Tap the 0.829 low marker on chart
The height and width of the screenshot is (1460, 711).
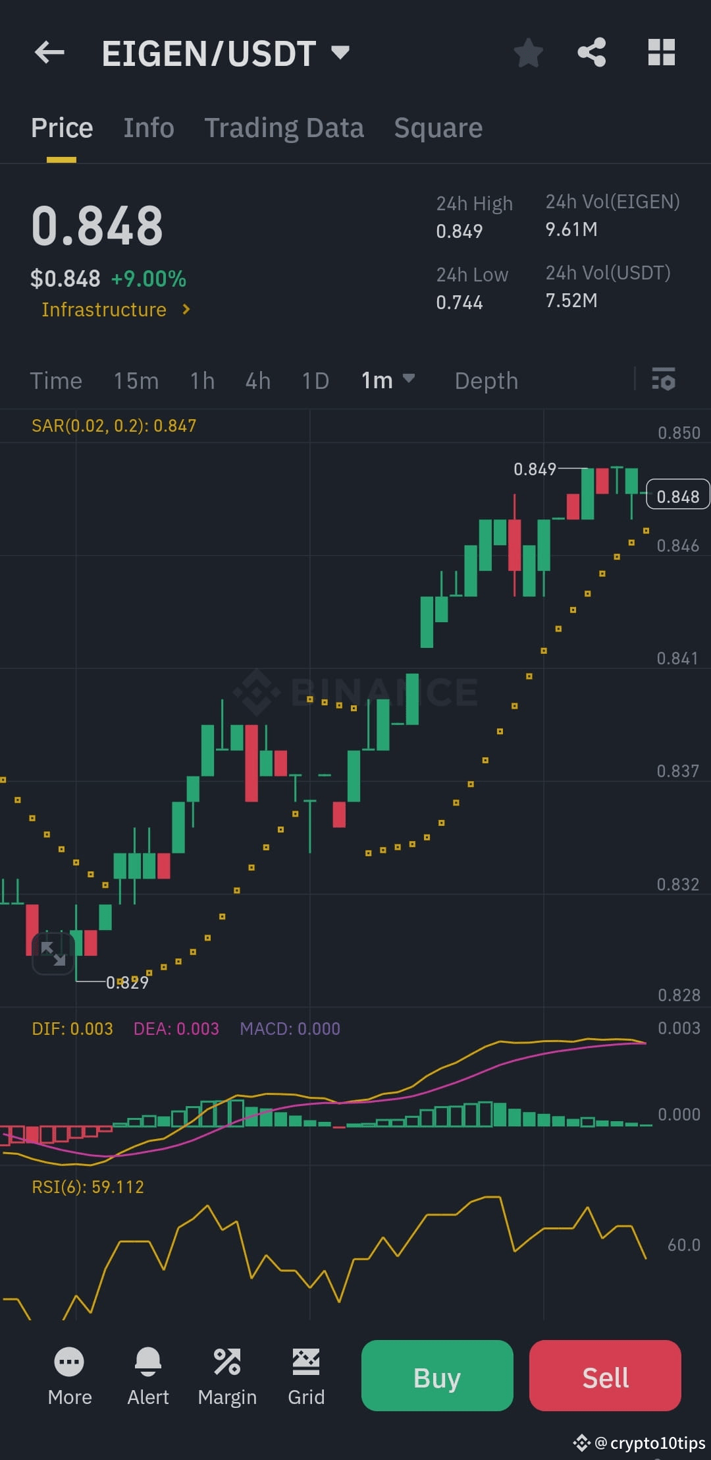pos(128,982)
